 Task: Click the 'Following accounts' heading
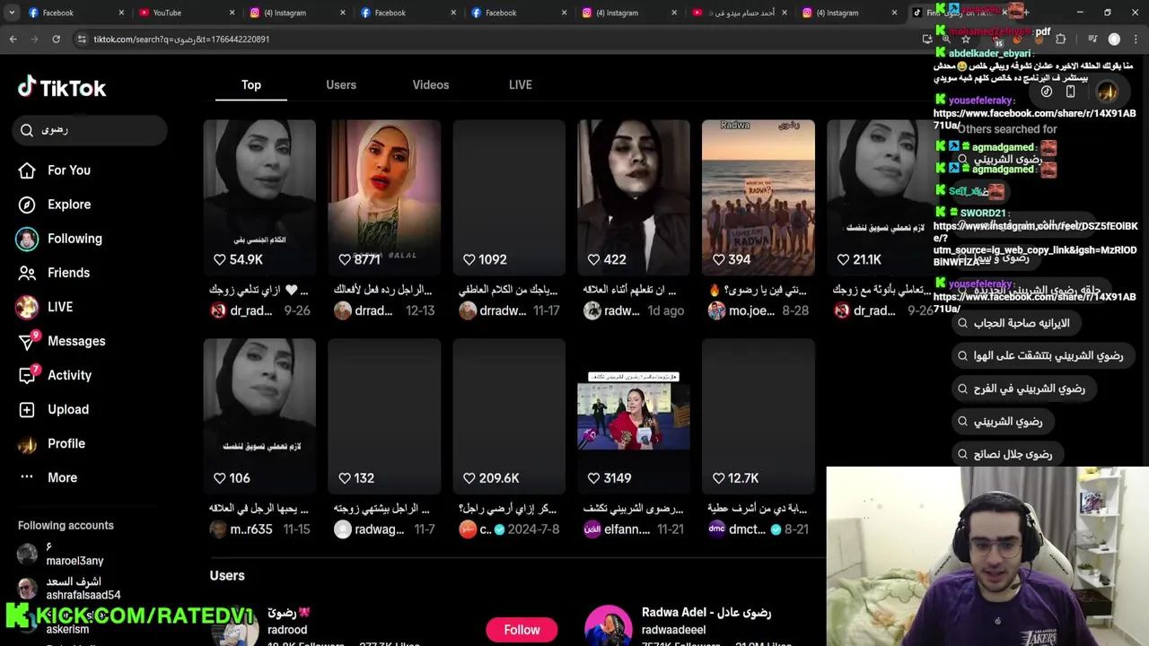coord(66,525)
